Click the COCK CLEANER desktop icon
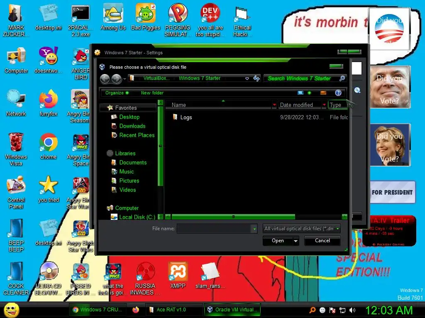The image size is (425, 318). (x=16, y=279)
